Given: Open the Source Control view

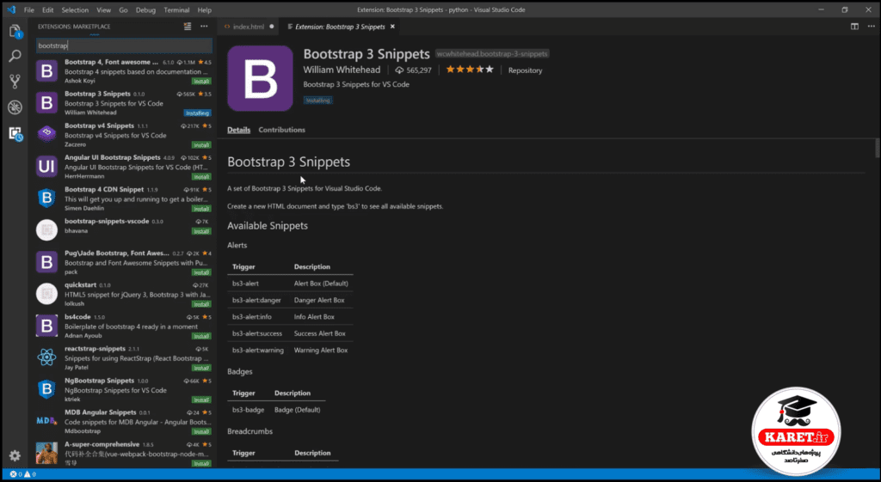Looking at the screenshot, I should coord(15,82).
